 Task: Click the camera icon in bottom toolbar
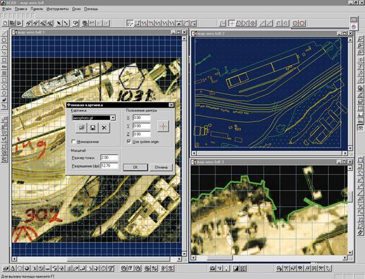[212, 268]
